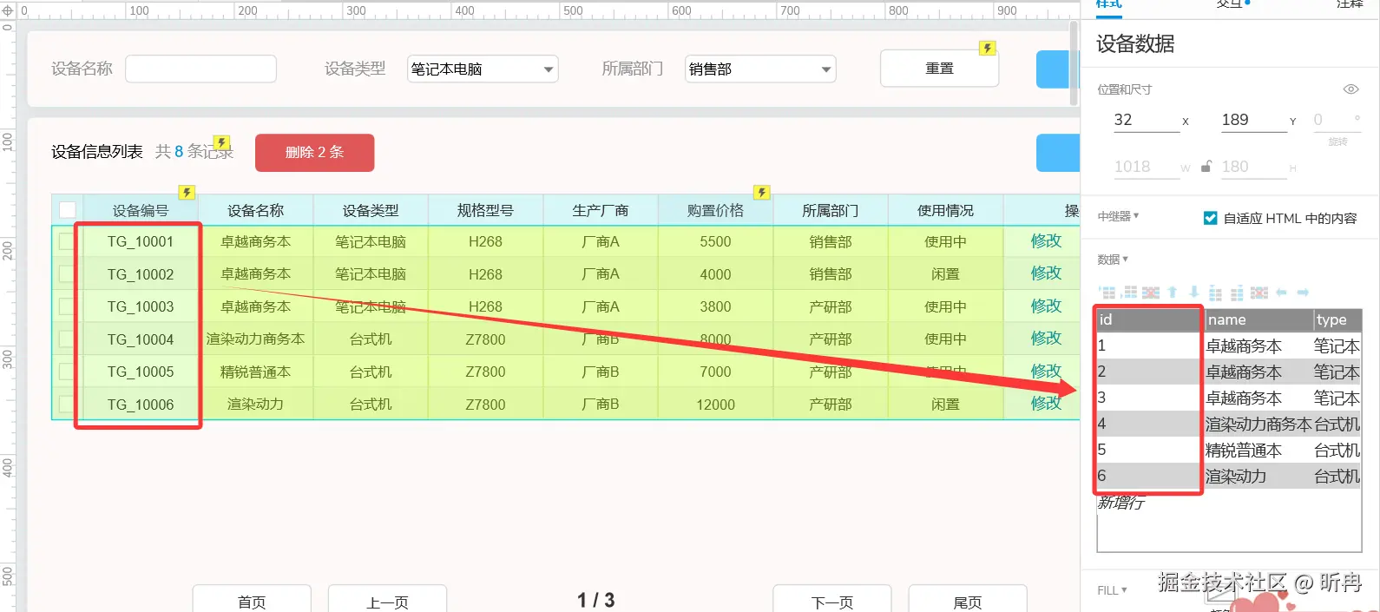Click the 尾页 button

968,599
